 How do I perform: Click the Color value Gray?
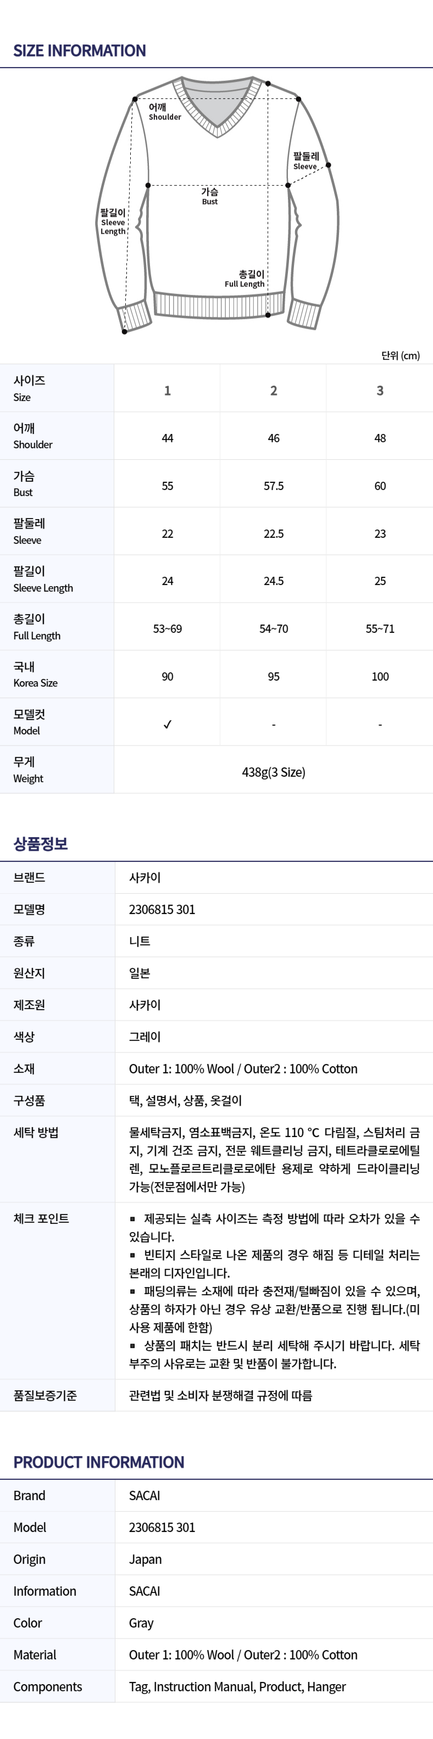coord(141,1623)
